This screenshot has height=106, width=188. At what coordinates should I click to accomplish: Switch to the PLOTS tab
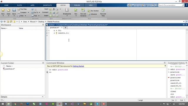pyautogui.click(x=19, y=5)
